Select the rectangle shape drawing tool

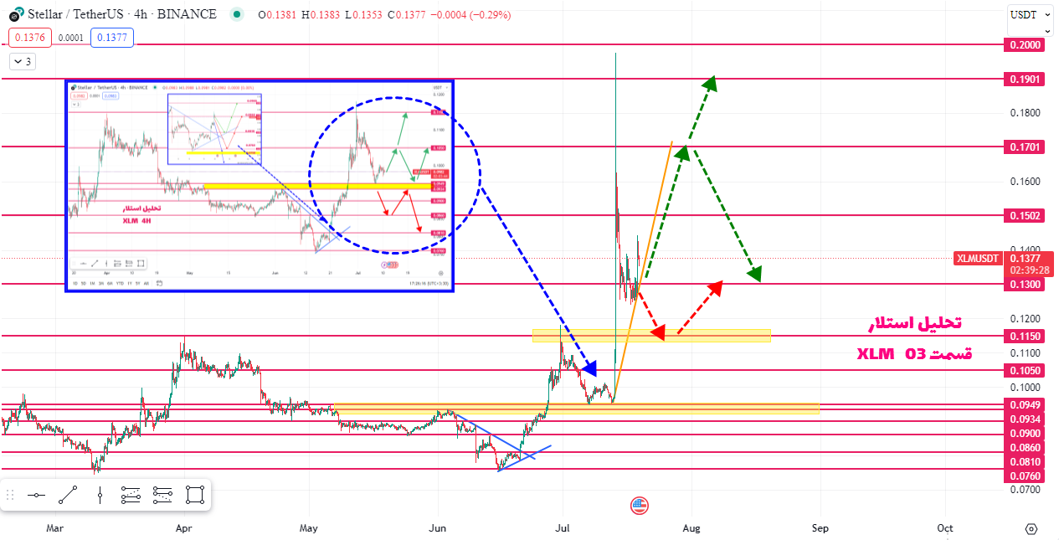click(195, 495)
